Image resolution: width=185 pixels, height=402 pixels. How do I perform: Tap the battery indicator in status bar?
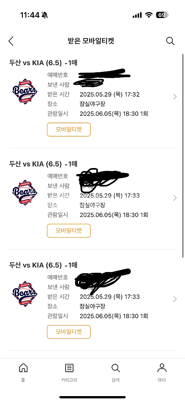click(162, 15)
